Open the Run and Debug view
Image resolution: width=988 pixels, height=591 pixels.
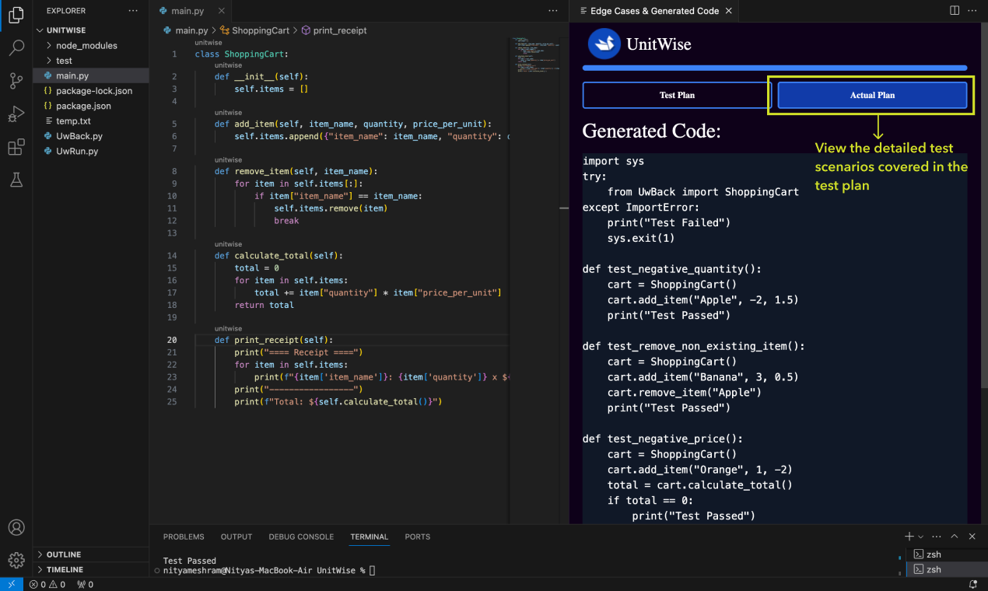16,114
